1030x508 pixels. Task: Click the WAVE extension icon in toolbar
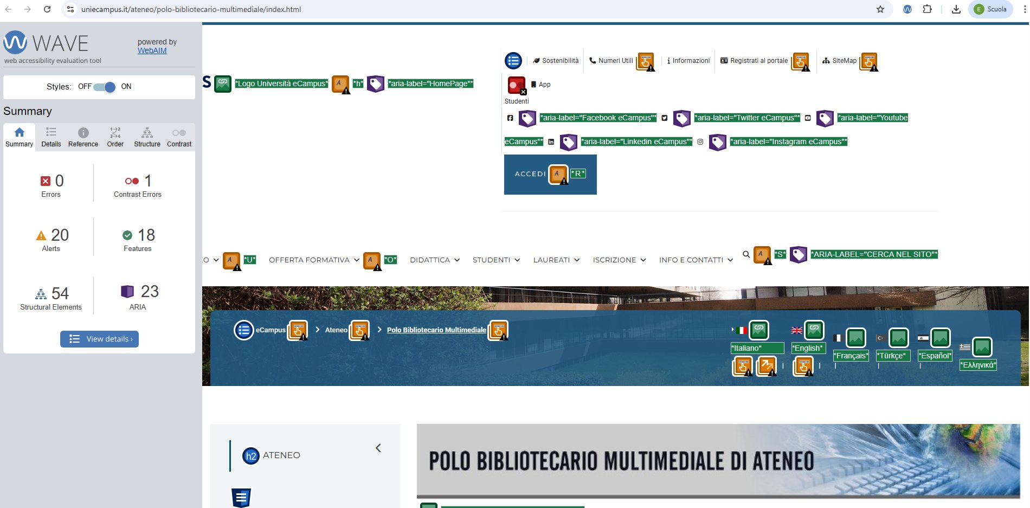pos(907,9)
